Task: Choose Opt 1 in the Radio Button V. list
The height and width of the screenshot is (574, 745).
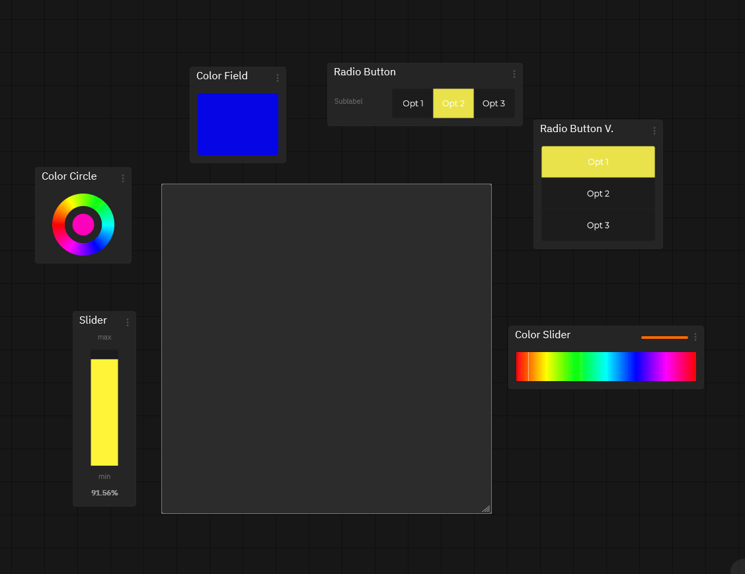Action: 598,162
